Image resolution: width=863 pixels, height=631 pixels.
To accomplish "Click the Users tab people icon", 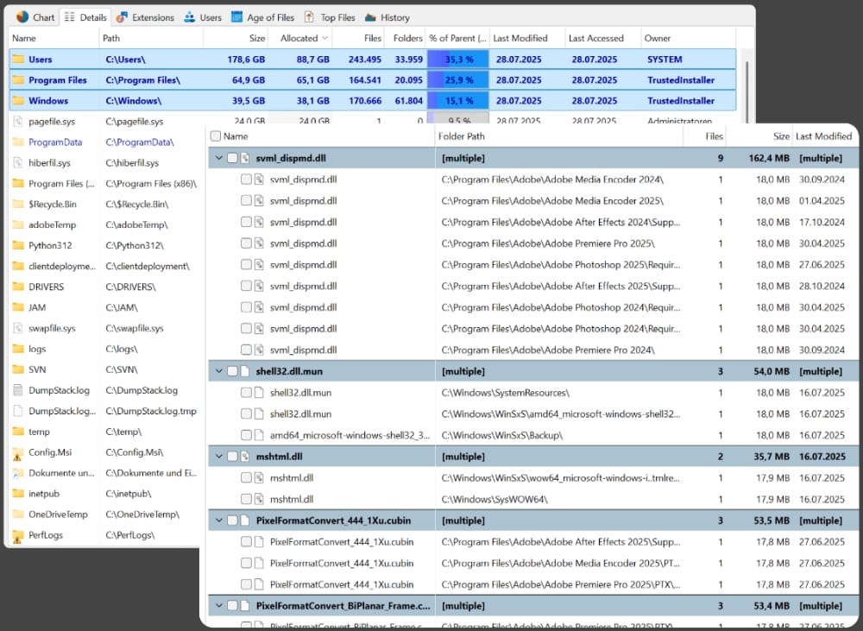I will point(189,17).
